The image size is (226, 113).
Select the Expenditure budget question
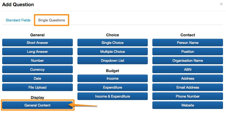tap(112, 87)
